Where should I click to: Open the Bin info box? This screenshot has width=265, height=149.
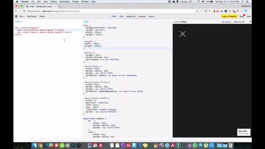244,132
